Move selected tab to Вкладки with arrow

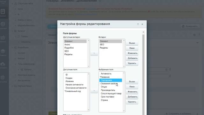pos(94,53)
